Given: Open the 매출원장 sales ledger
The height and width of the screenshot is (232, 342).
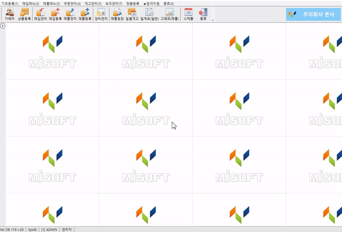Looking at the screenshot, I should click(117, 14).
